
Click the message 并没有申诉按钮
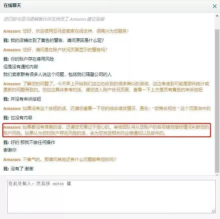(x=22, y=99)
